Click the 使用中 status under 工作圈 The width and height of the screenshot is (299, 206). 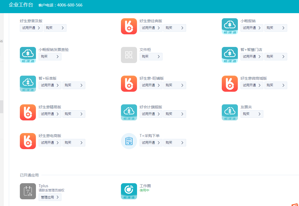coord(144,190)
